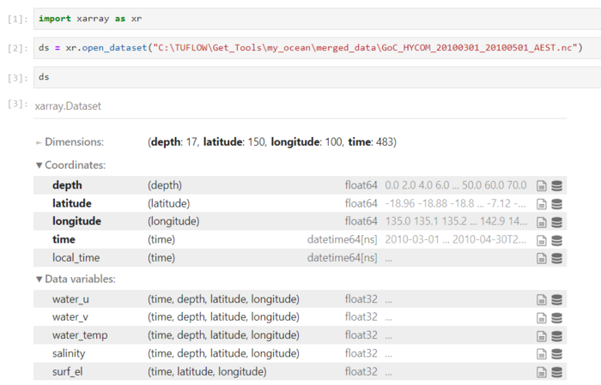Viewport: 601px width, 385px height.
Task: Click the surf_el (time, latitude, longitude) dims
Action: pyautogui.click(x=207, y=371)
